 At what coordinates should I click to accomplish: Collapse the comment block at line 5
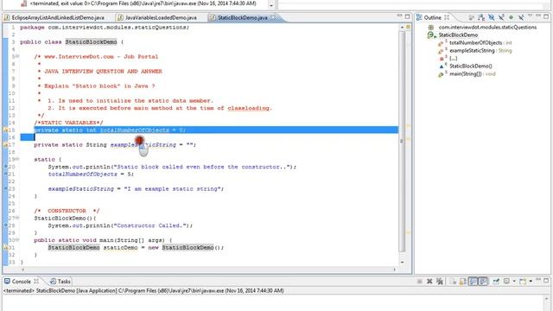(x=17, y=56)
